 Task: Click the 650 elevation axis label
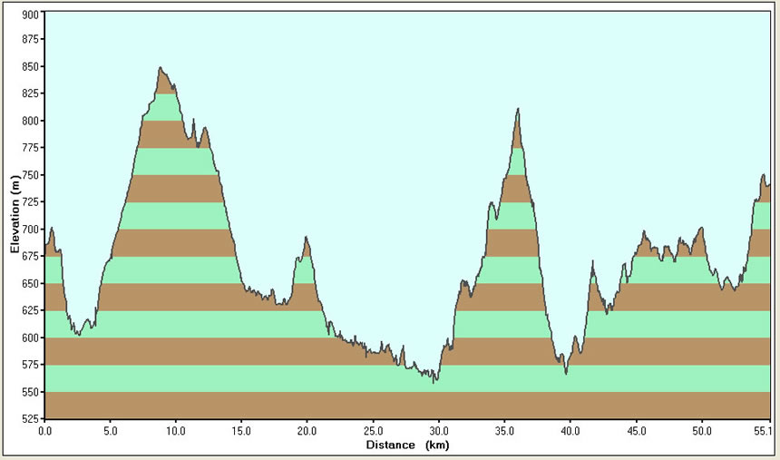(x=30, y=284)
